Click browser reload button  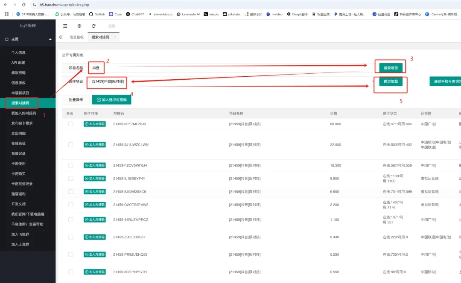point(23,5)
